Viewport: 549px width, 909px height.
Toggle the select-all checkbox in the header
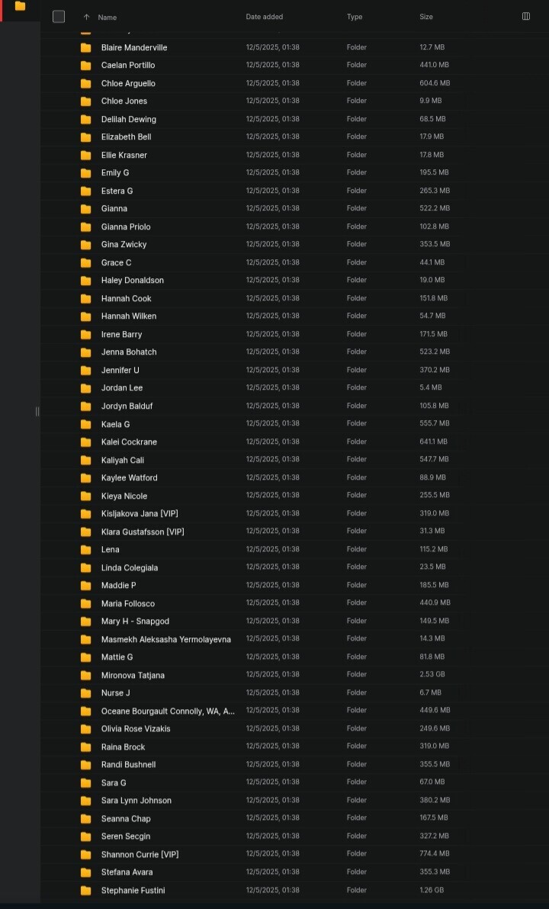pos(59,17)
